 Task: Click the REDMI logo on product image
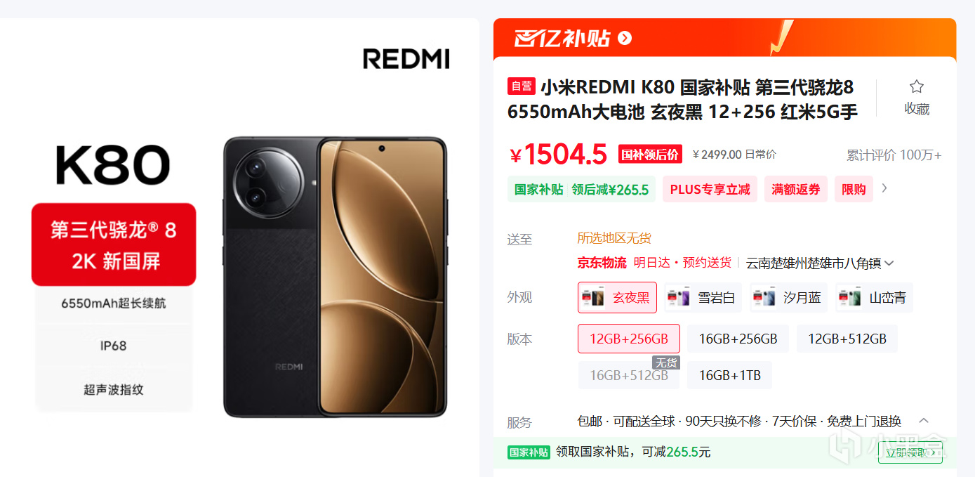pyautogui.click(x=406, y=59)
